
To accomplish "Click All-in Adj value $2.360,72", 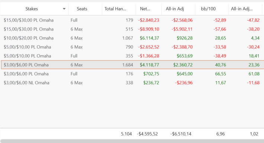I will [x=183, y=65].
